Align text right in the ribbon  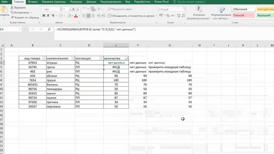tap(93, 16)
